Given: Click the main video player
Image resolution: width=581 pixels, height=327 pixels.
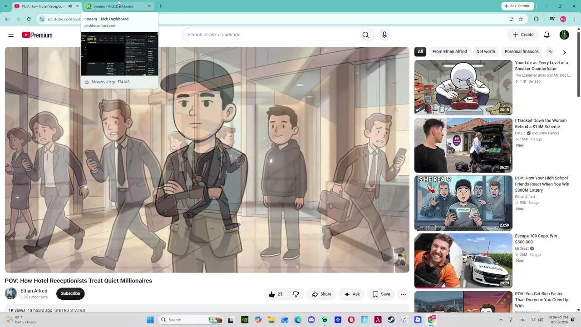Looking at the screenshot, I should [207, 160].
